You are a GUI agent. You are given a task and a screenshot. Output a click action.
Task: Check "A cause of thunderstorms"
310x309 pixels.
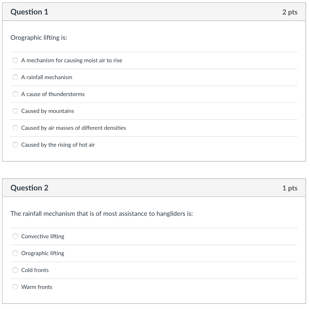point(15,94)
